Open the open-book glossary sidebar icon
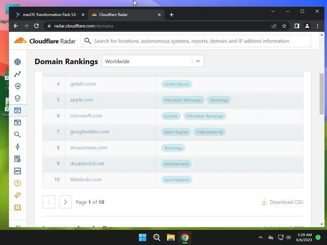The width and height of the screenshot is (327, 245). point(18,207)
